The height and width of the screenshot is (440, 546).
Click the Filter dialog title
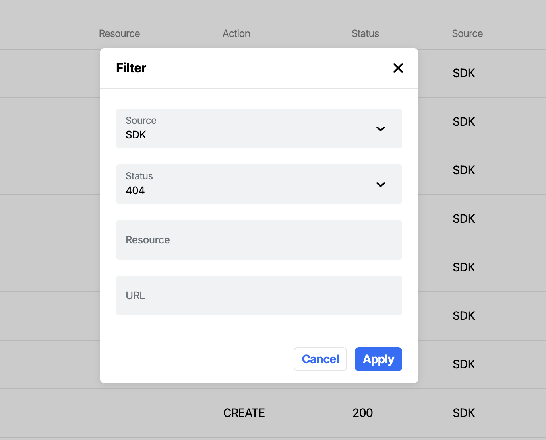(x=131, y=68)
